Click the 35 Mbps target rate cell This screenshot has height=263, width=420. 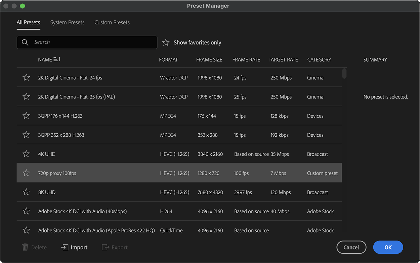point(280,154)
